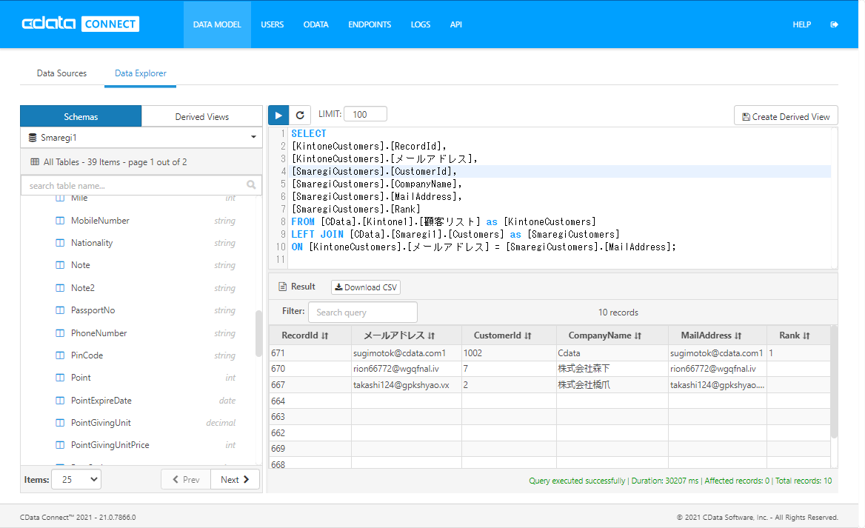Open the Smaregi1 schema dropdown
Image resolution: width=865 pixels, height=528 pixels.
tap(141, 138)
